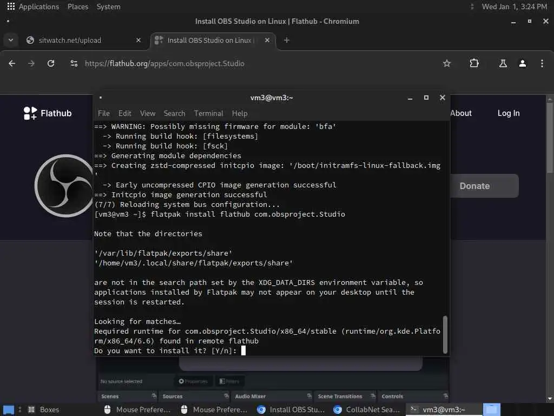Screen dimensions: 554x416
Task: Switch to Install OBS Studio taskbar item
Action: pos(291,409)
